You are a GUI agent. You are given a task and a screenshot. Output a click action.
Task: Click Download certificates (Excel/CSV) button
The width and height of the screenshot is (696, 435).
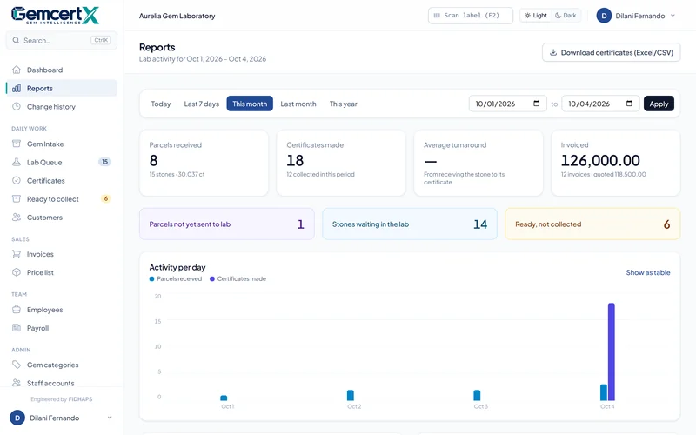coord(612,52)
